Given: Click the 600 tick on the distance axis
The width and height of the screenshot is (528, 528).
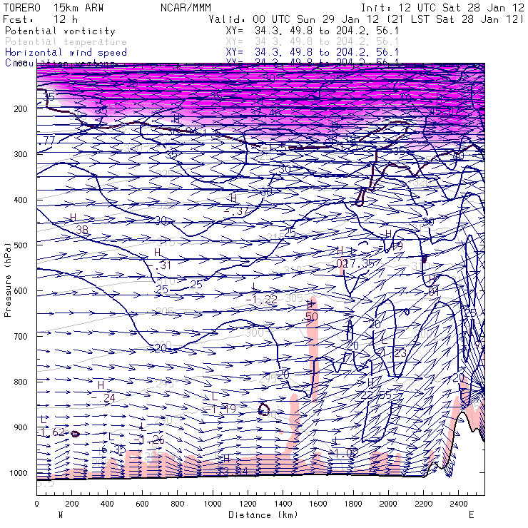Looking at the screenshot, I should (x=142, y=504).
